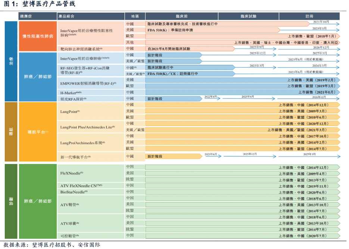Click the 臨床前 stage header

tap(182, 16)
